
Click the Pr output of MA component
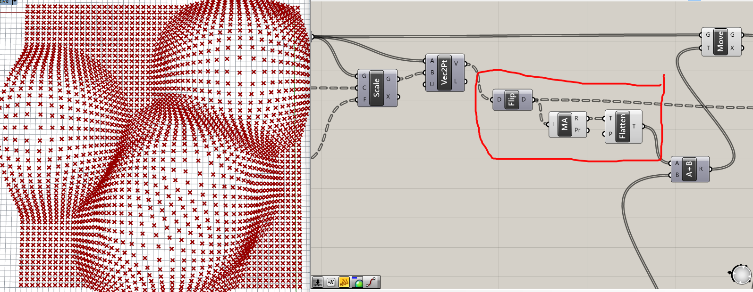577,130
